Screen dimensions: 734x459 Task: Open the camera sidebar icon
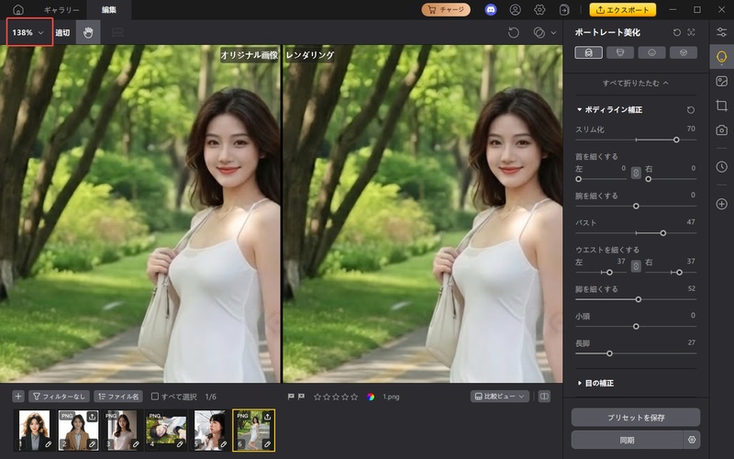coord(721,130)
